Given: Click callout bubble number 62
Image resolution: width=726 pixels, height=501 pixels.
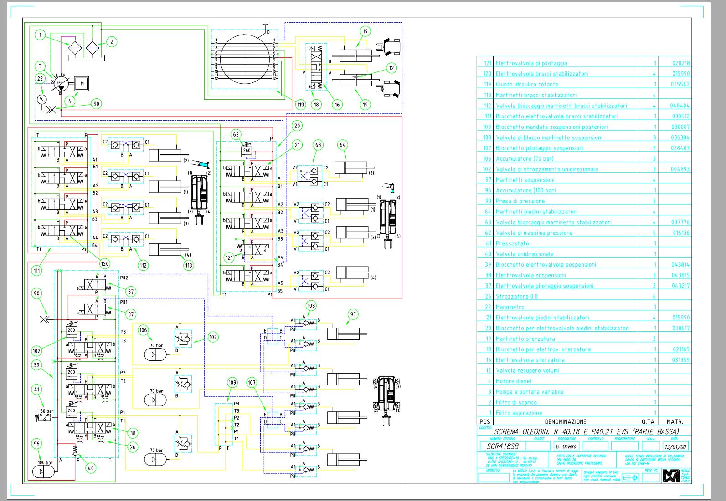Looking at the screenshot, I should pos(236,134).
